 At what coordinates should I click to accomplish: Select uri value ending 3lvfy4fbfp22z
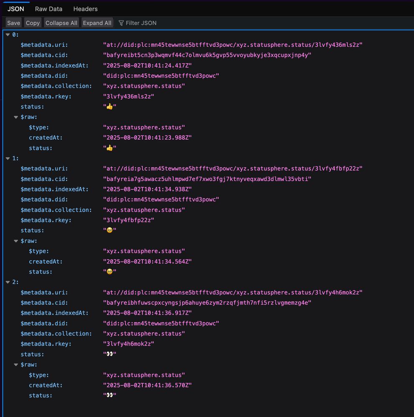[233, 168]
